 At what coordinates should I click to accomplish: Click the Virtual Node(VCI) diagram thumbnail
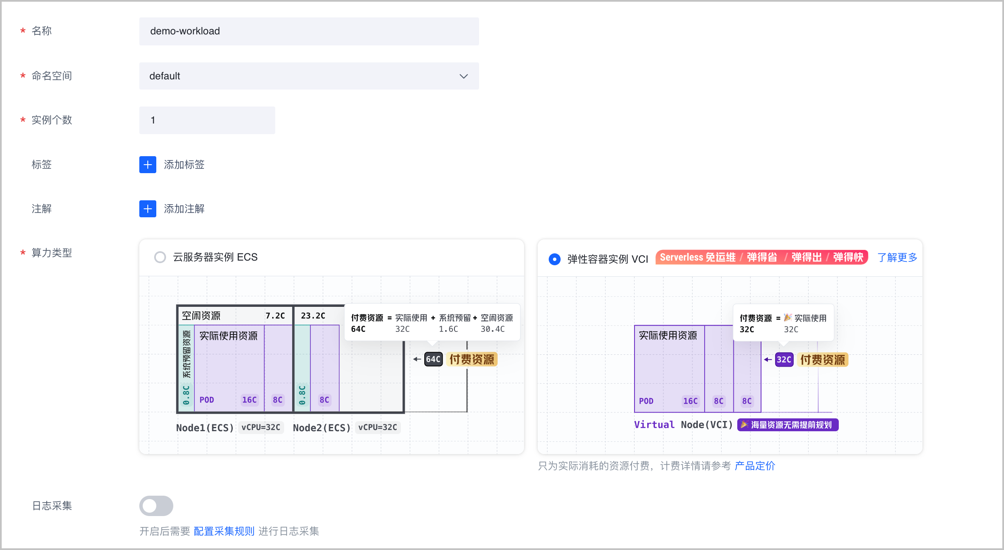tap(730, 365)
